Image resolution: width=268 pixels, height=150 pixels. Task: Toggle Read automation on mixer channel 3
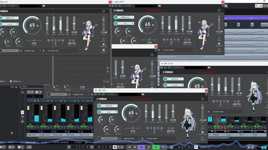pyautogui.click(x=57, y=127)
